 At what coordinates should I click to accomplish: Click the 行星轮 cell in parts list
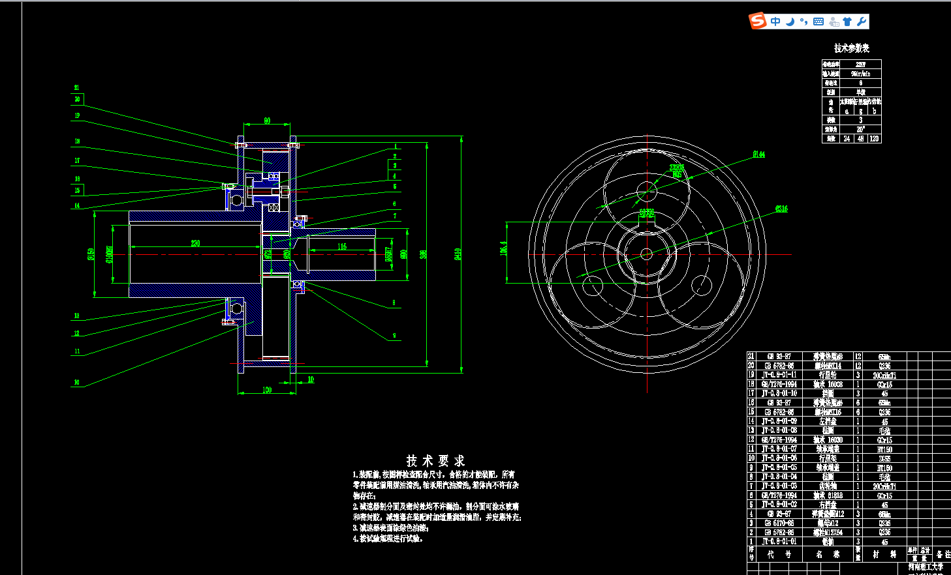[x=829, y=375]
